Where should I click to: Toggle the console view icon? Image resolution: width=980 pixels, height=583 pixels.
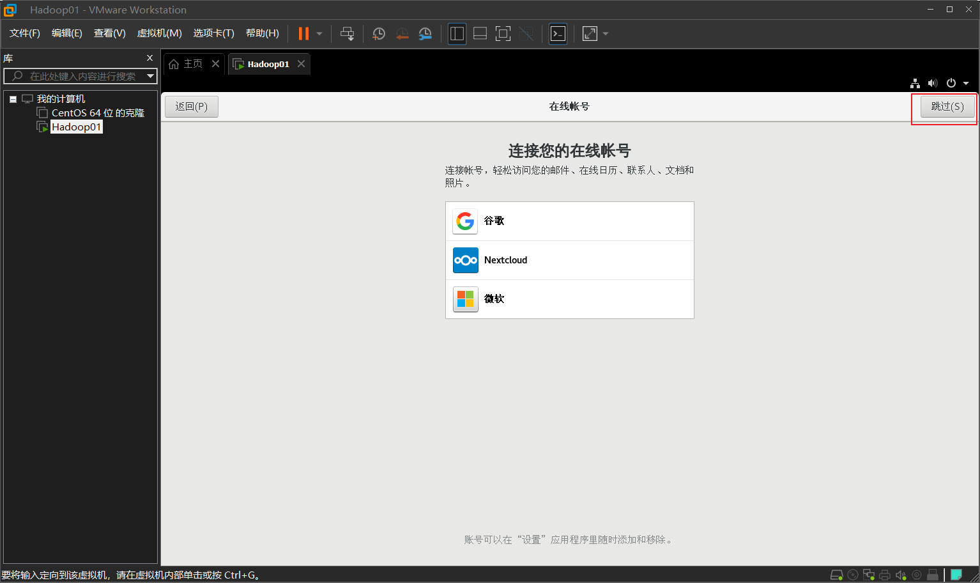point(558,34)
